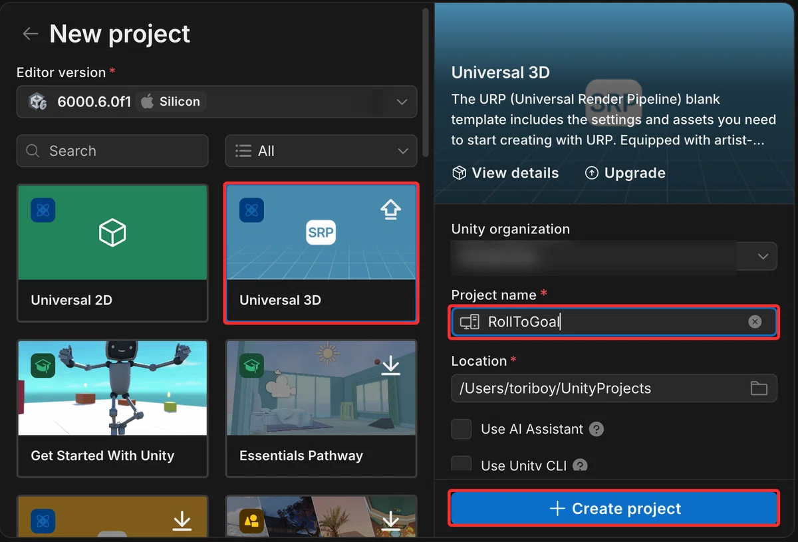Screen dimensions: 798x542
Task: Click the blue core badge on Universal 2D card
Action: 43,210
